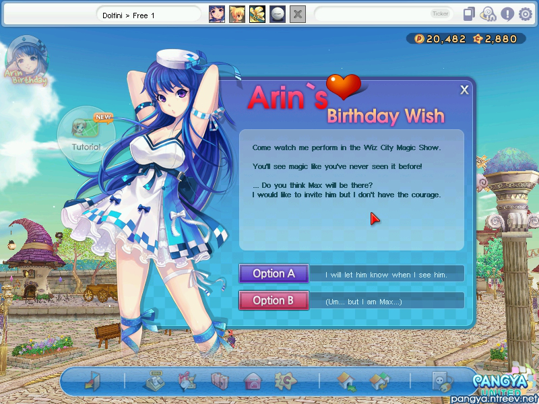Click the cookie balance 2,880
Image resolution: width=539 pixels, height=404 pixels.
(495, 39)
